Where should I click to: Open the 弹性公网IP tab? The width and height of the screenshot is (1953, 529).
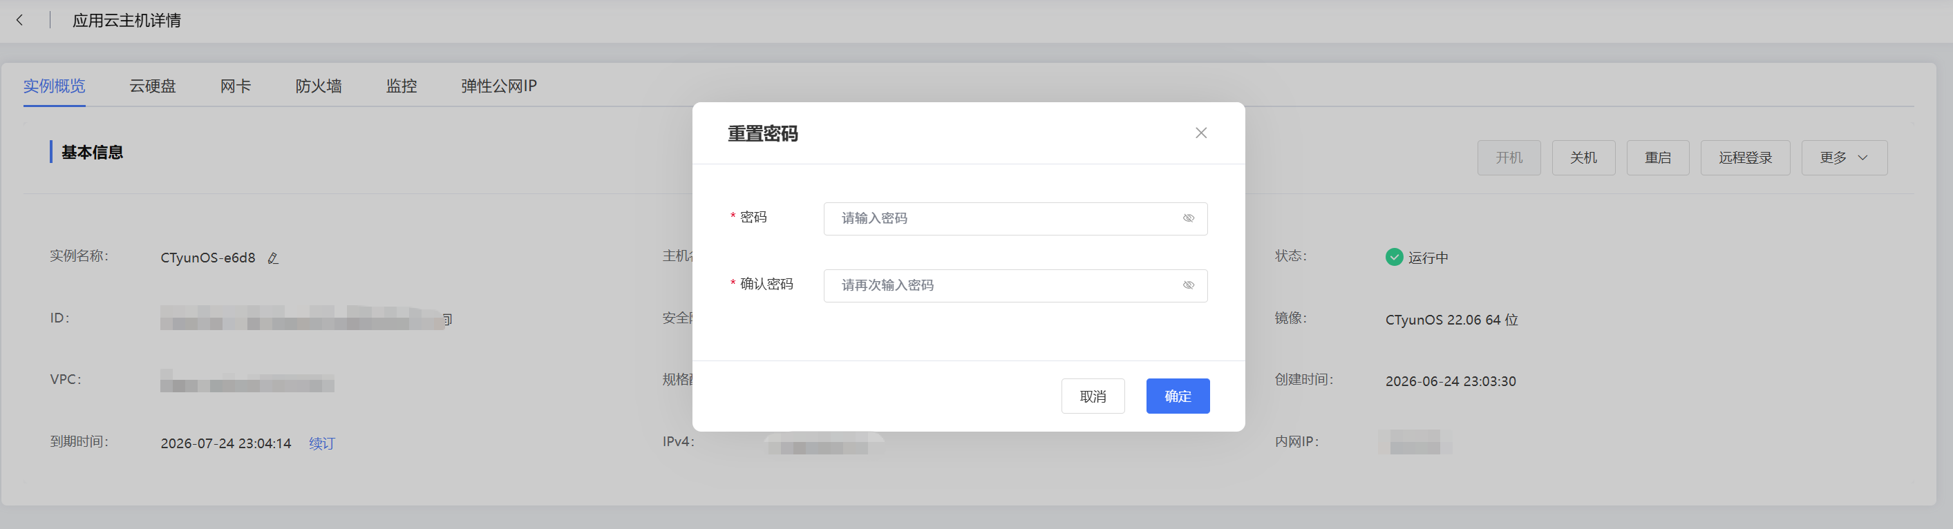click(499, 86)
